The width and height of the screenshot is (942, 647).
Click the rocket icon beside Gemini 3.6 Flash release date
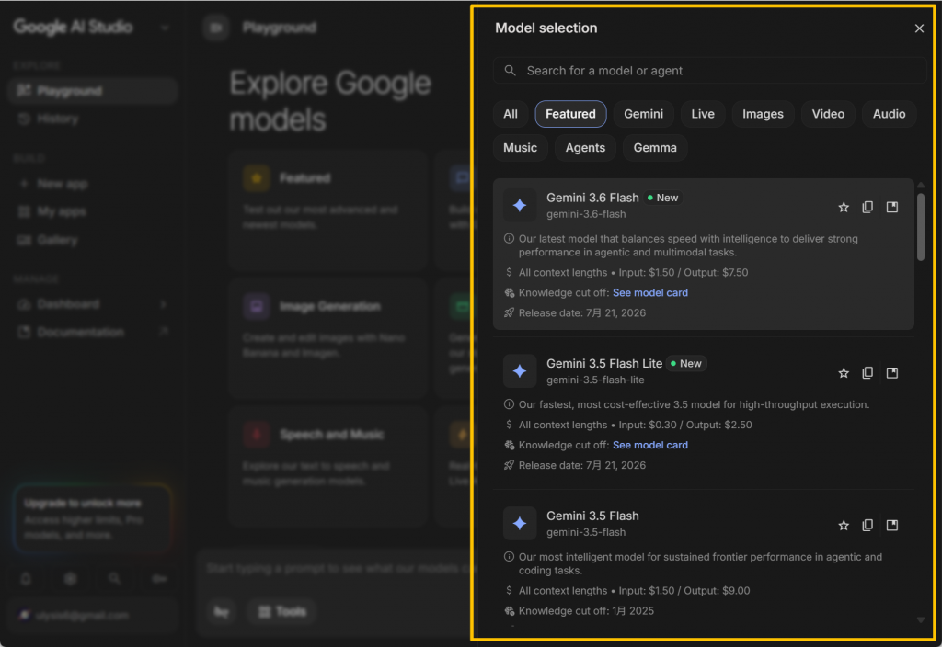509,312
